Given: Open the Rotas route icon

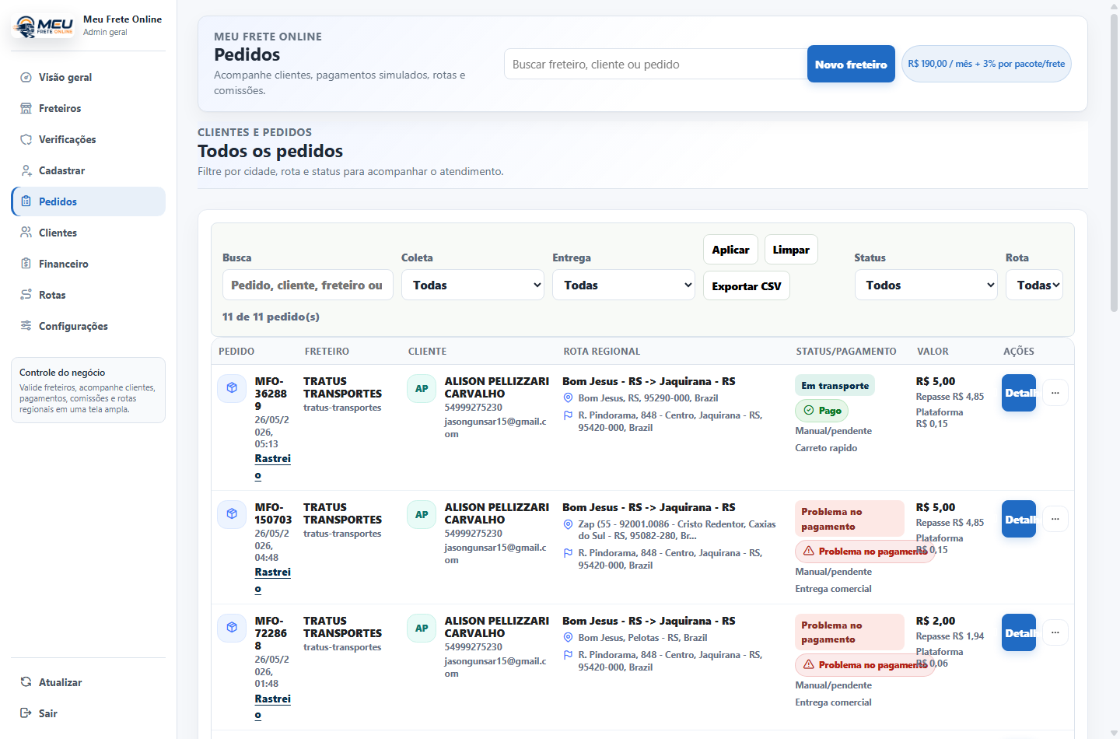Looking at the screenshot, I should (26, 295).
